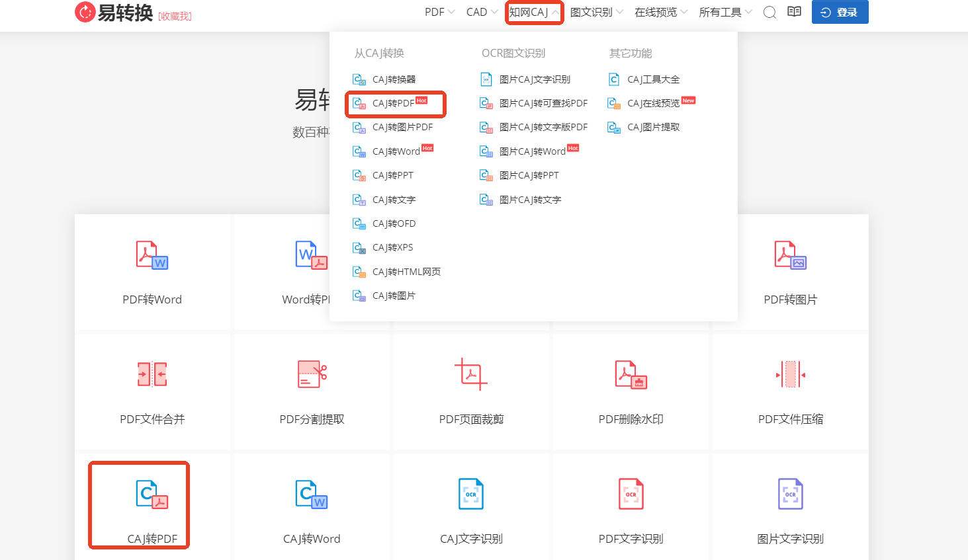Click the PDF转Word card label
968x560 pixels.
tap(152, 300)
